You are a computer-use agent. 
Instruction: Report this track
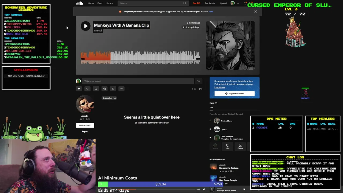pos(85,132)
